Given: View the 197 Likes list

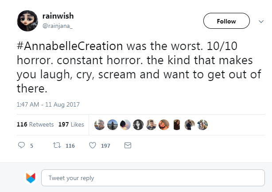Looking at the screenshot, I should pos(71,124).
